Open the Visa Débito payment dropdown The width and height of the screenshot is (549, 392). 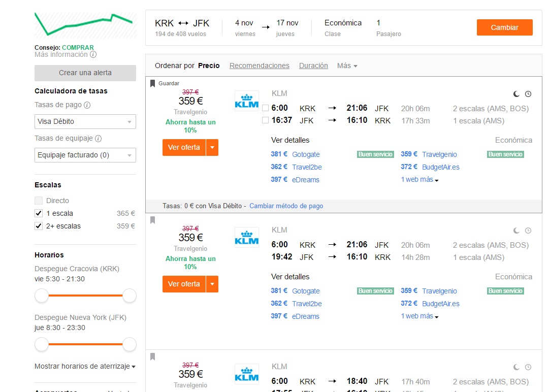[x=85, y=121]
